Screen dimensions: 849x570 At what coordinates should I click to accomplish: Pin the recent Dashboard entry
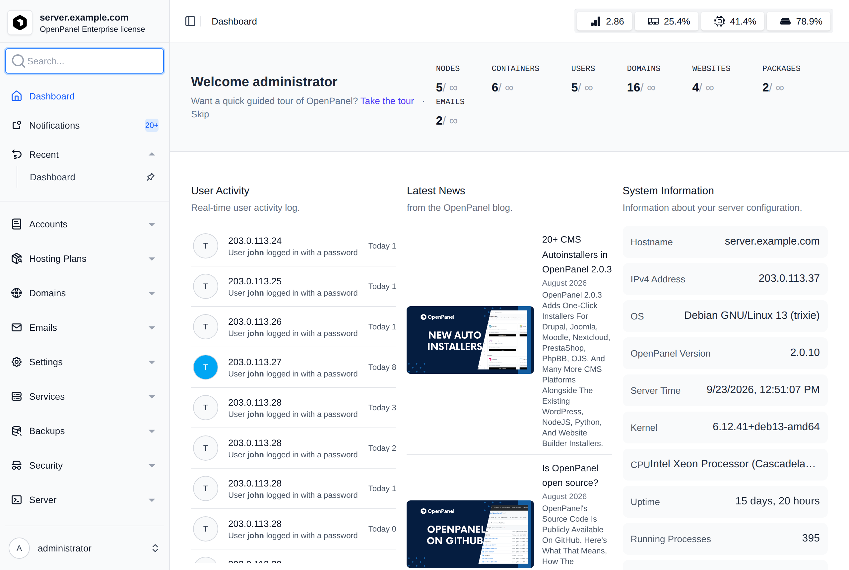pyautogui.click(x=151, y=177)
